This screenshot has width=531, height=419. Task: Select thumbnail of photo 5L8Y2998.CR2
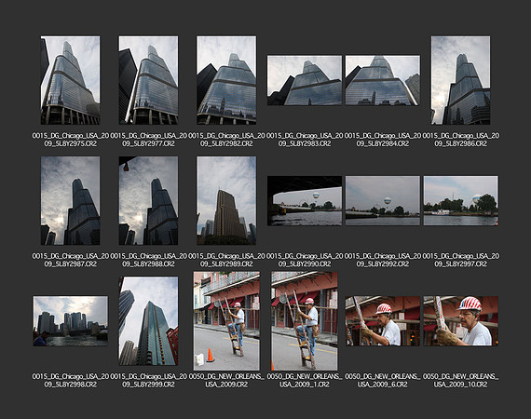(71, 321)
